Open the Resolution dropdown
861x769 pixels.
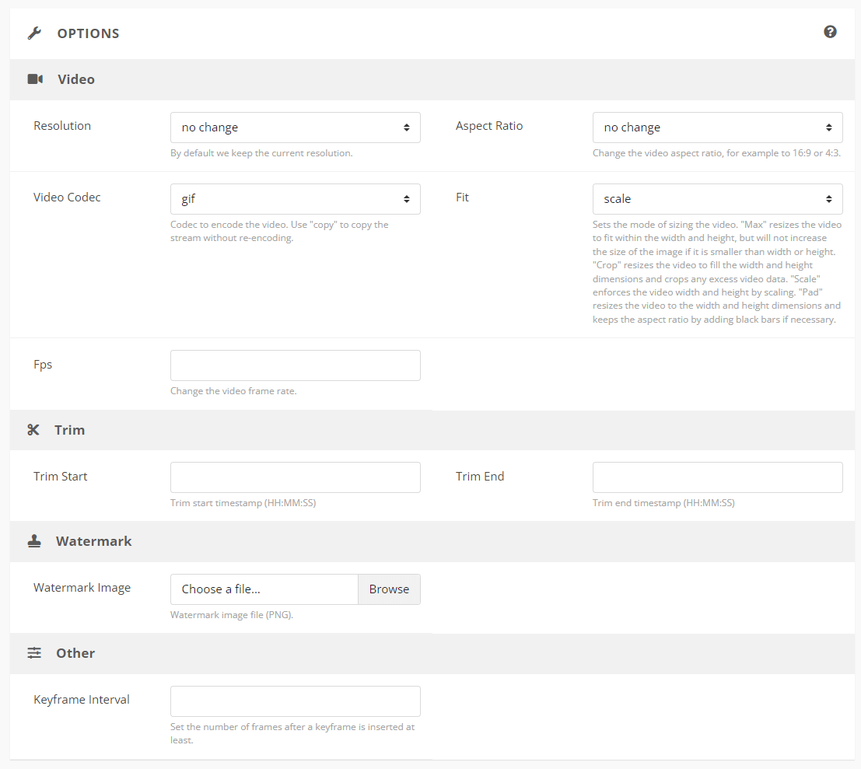click(295, 128)
